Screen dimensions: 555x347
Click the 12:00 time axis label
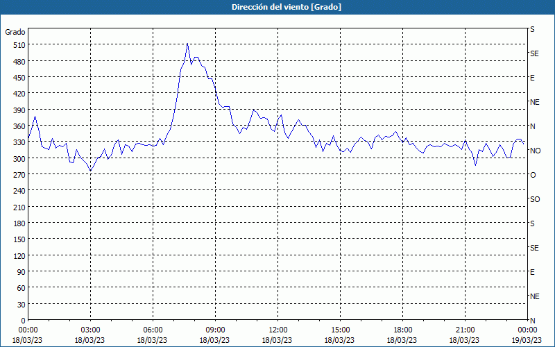click(x=277, y=330)
